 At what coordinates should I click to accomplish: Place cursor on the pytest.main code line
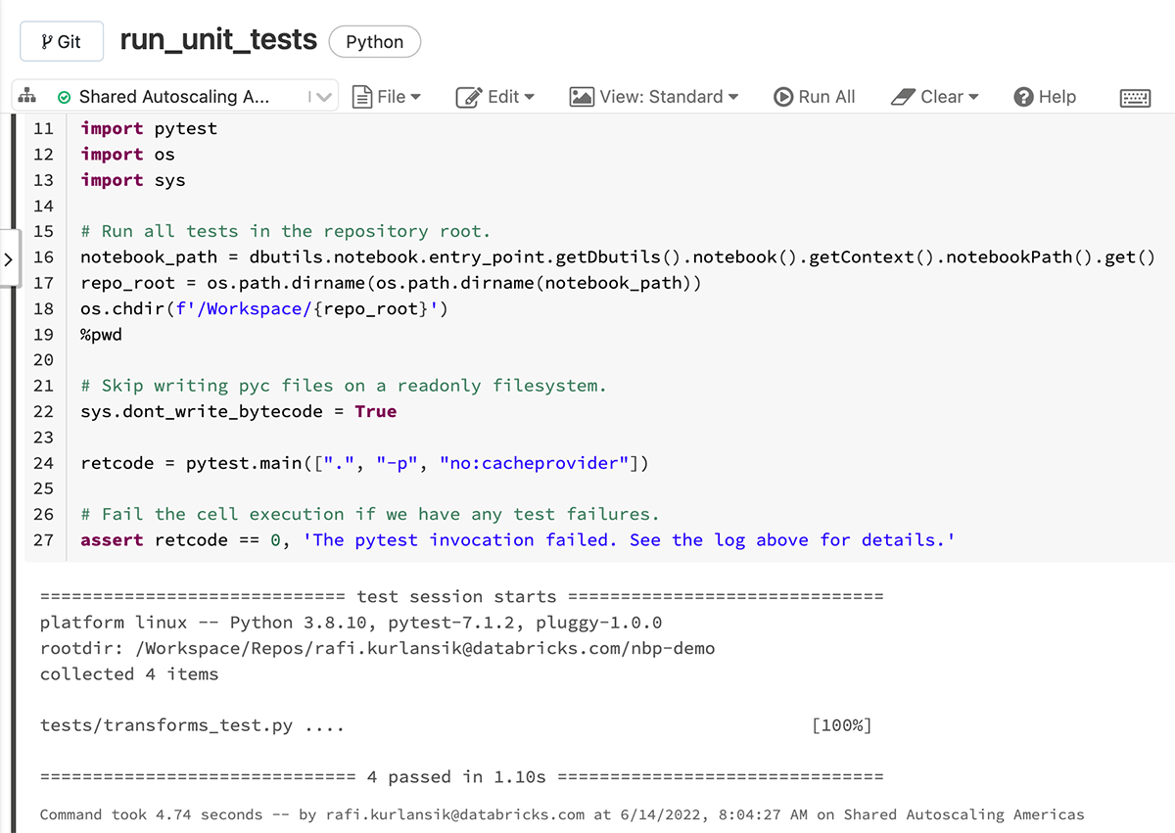[364, 463]
